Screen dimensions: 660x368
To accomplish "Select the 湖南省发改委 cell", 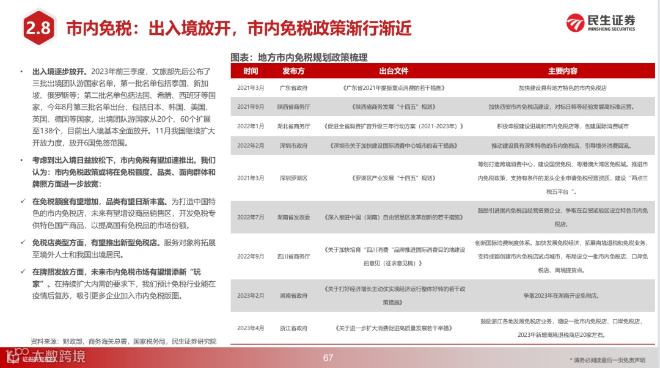I will pyautogui.click(x=293, y=217).
